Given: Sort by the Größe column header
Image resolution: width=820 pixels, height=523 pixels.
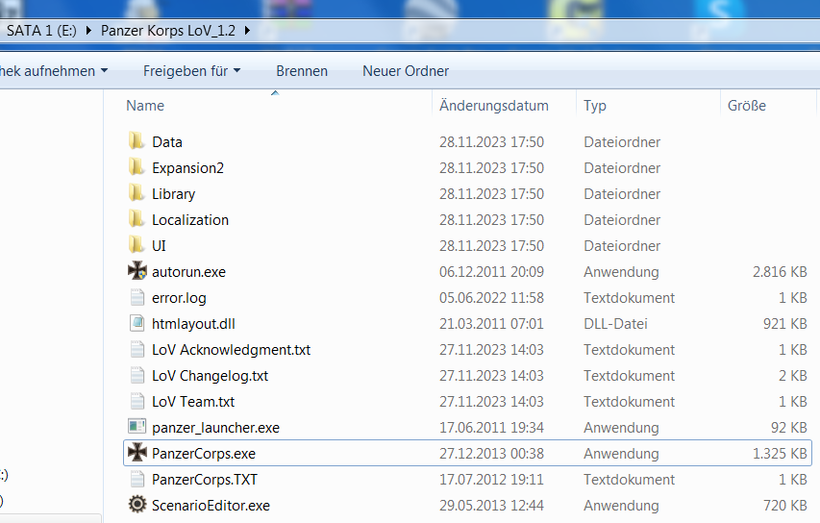Looking at the screenshot, I should [x=746, y=106].
